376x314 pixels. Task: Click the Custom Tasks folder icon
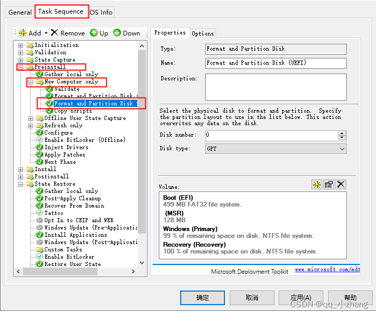click(40, 250)
